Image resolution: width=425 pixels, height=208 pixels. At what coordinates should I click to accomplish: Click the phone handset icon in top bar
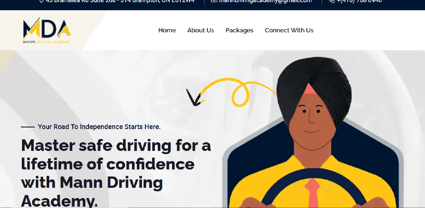(332, 1)
